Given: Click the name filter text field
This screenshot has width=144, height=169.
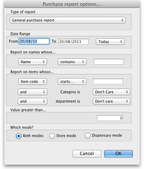Looking at the screenshot, I should point(109,62).
